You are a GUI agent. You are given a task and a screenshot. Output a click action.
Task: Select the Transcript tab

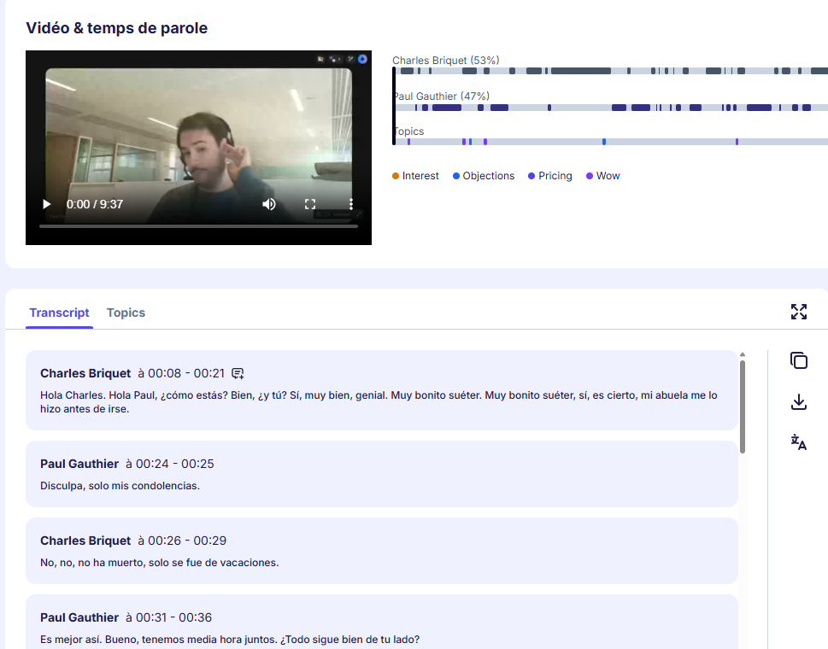coord(59,313)
